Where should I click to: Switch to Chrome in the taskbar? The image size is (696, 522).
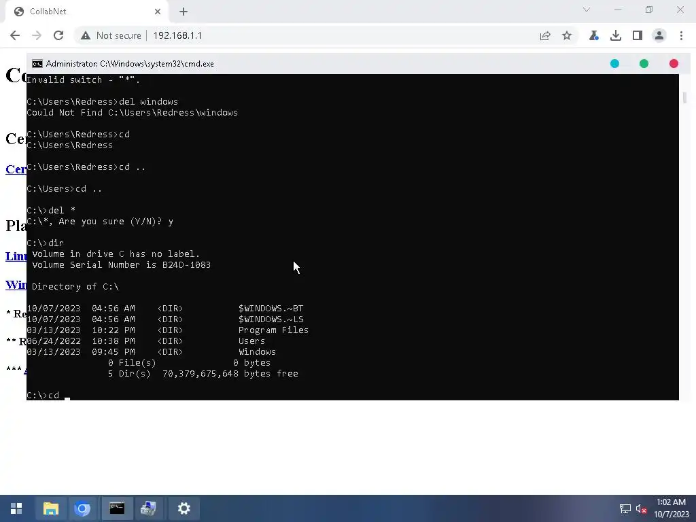(x=82, y=508)
